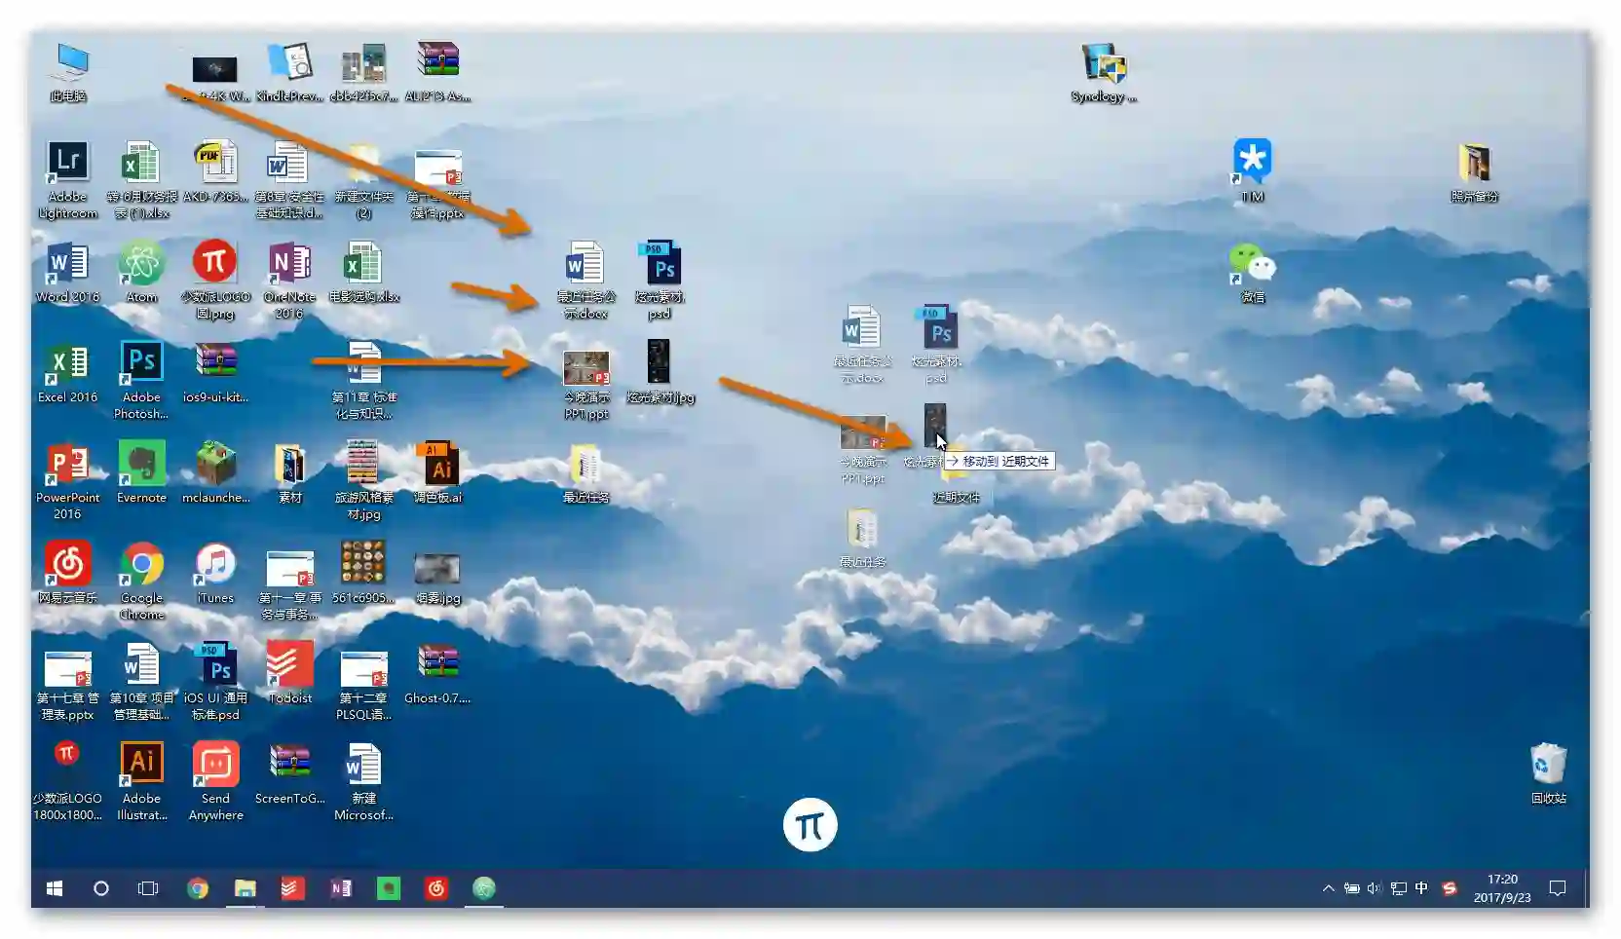Select the 网易云音乐 desktop shortcut
Viewport: 1621px width, 939px height.
[x=68, y=574]
